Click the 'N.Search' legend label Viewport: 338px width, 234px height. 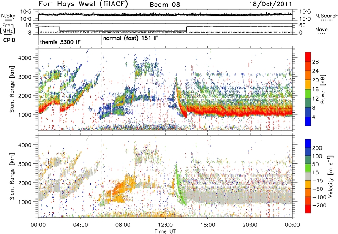pyautogui.click(x=326, y=16)
